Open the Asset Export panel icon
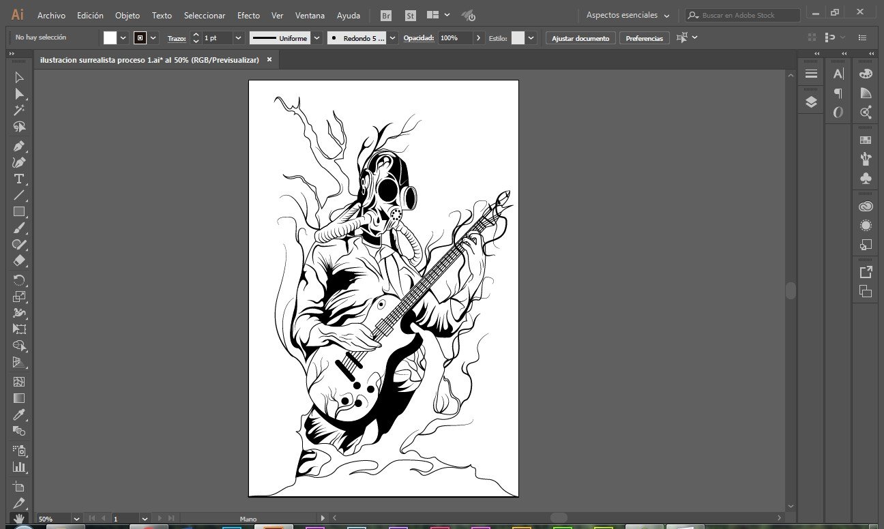The image size is (884, 529). click(x=866, y=272)
